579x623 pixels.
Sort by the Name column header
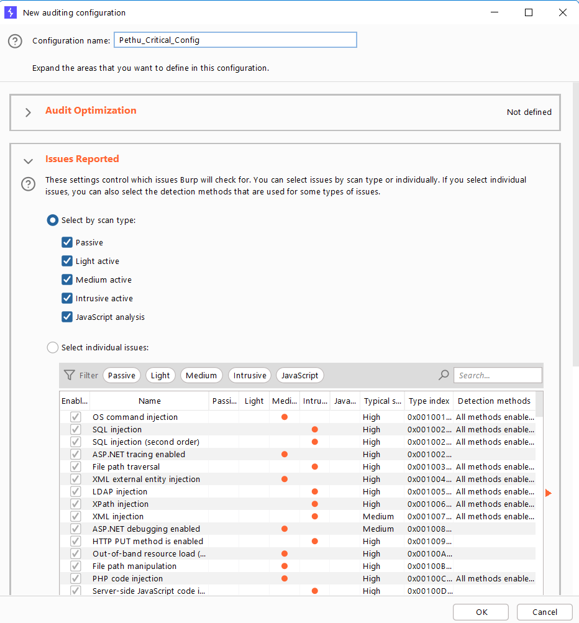click(150, 401)
